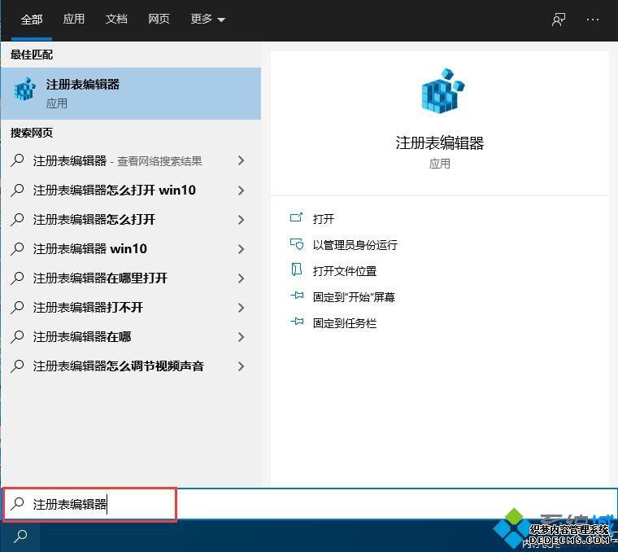Open the 更多 dropdown menu
The height and width of the screenshot is (552, 618).
point(207,19)
